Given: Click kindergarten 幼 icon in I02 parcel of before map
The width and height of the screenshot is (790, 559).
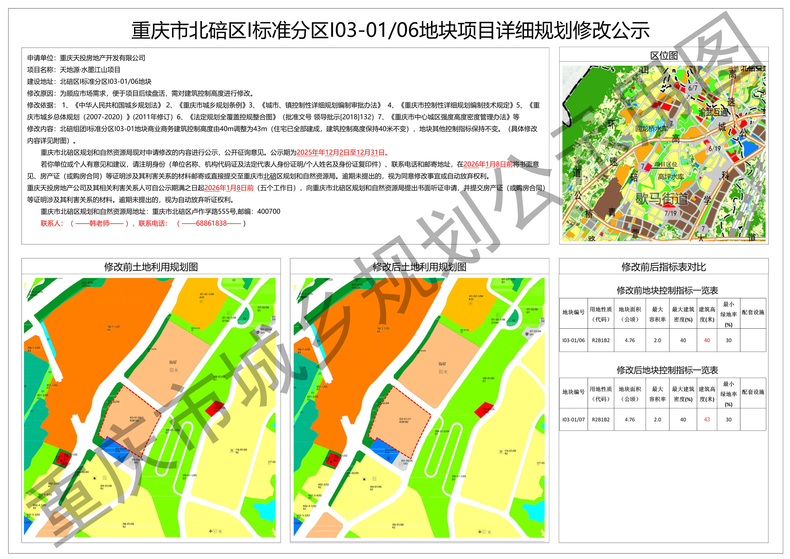Looking at the screenshot, I should [176, 370].
